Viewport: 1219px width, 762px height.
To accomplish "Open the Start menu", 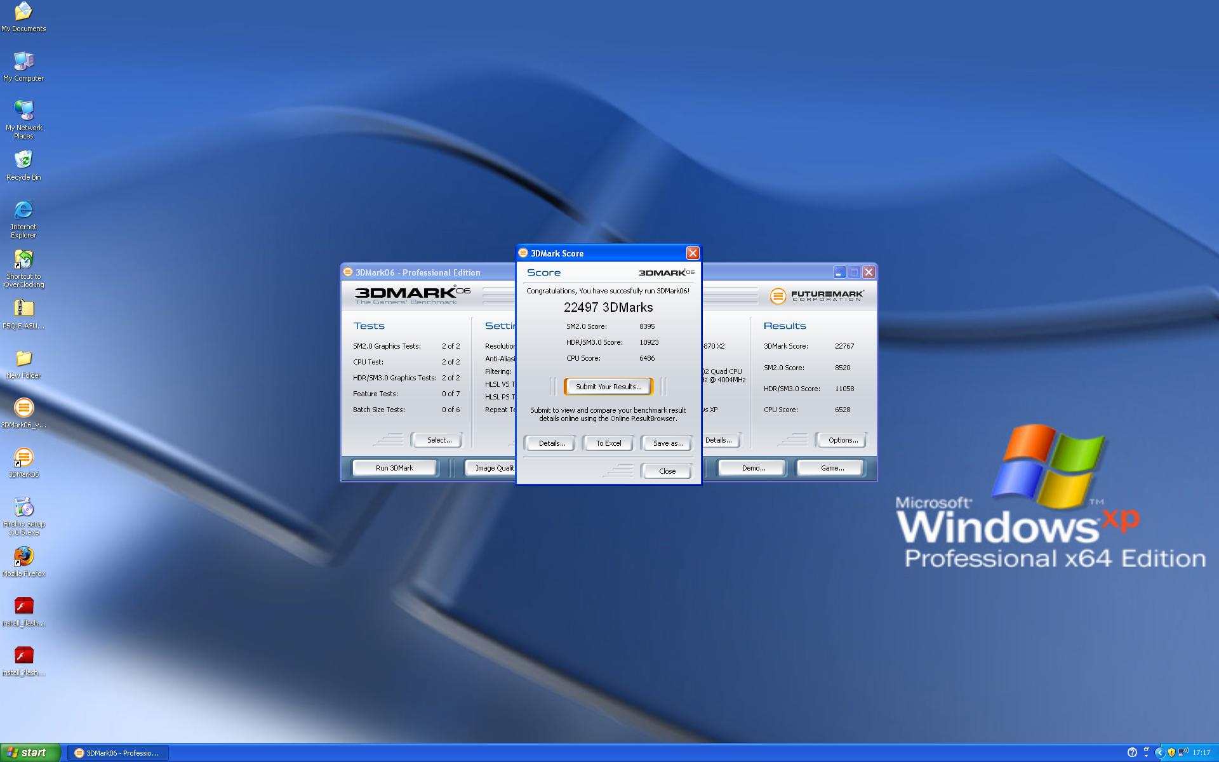I will coord(30,752).
